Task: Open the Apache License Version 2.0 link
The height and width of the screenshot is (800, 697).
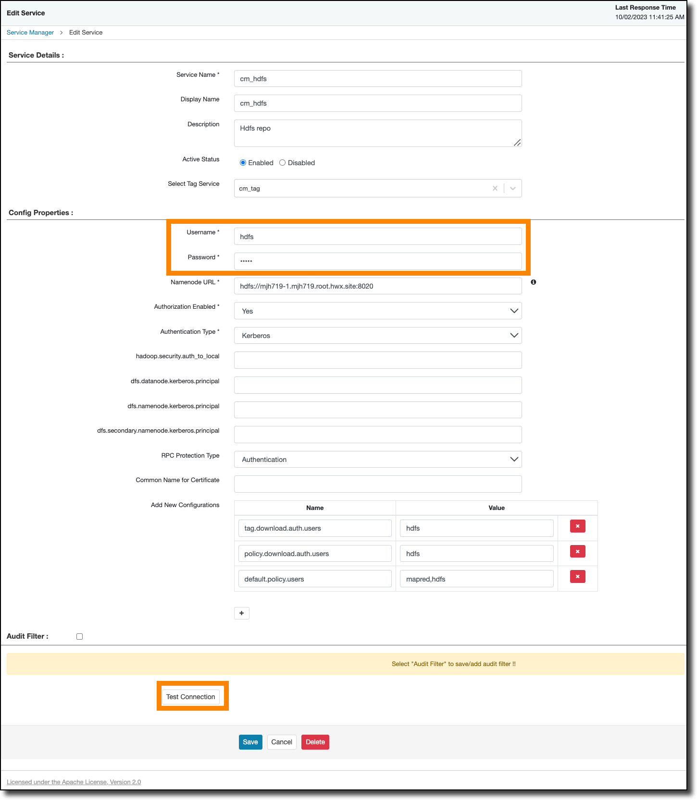Action: [74, 782]
